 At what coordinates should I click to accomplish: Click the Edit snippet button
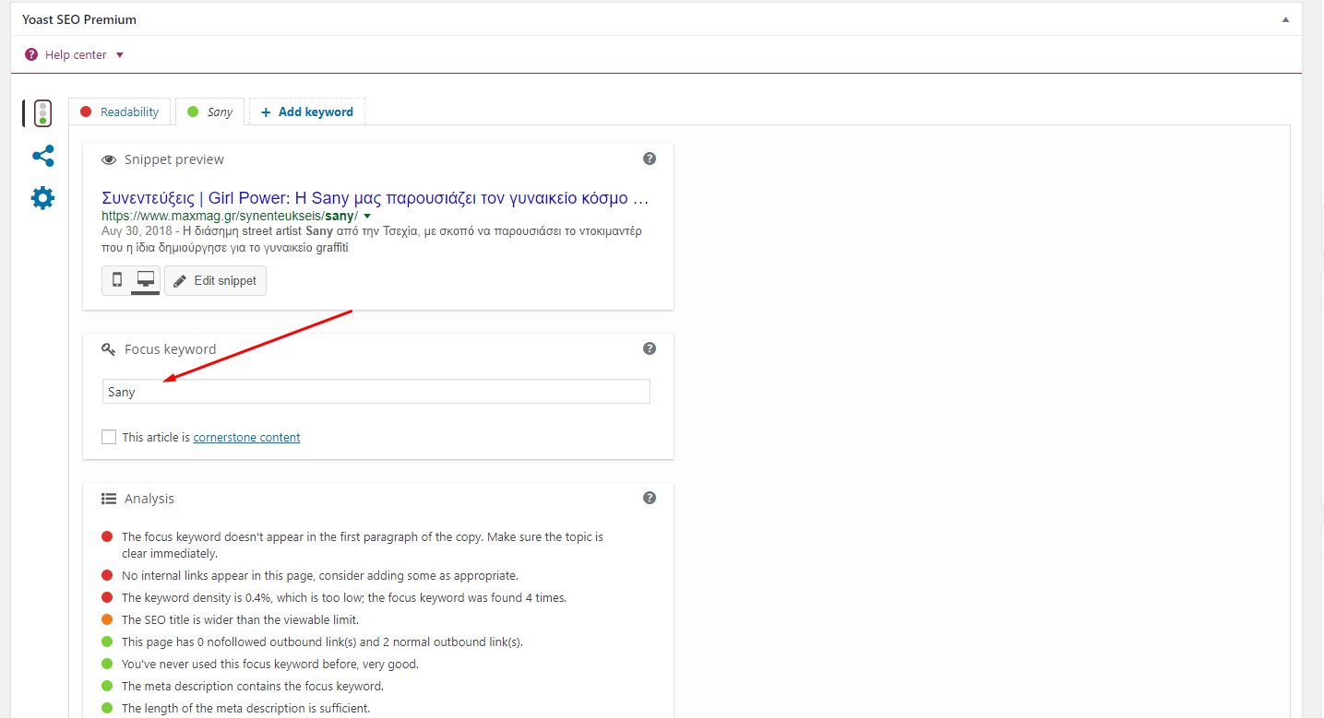click(215, 280)
